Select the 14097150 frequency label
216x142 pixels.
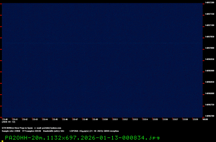coord(210,14)
